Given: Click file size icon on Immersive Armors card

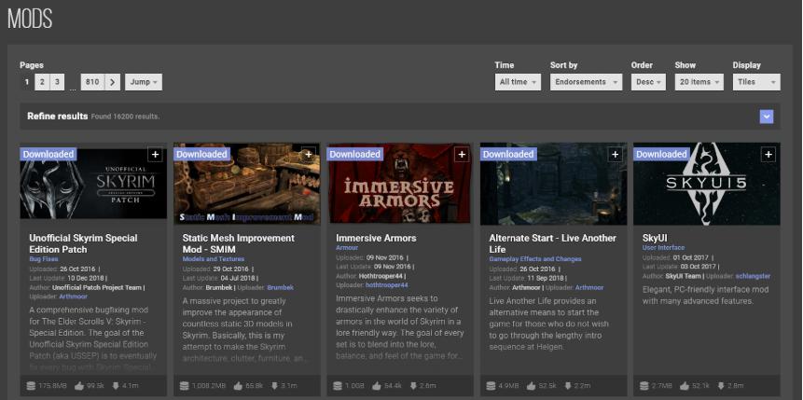Looking at the screenshot, I should [338, 386].
